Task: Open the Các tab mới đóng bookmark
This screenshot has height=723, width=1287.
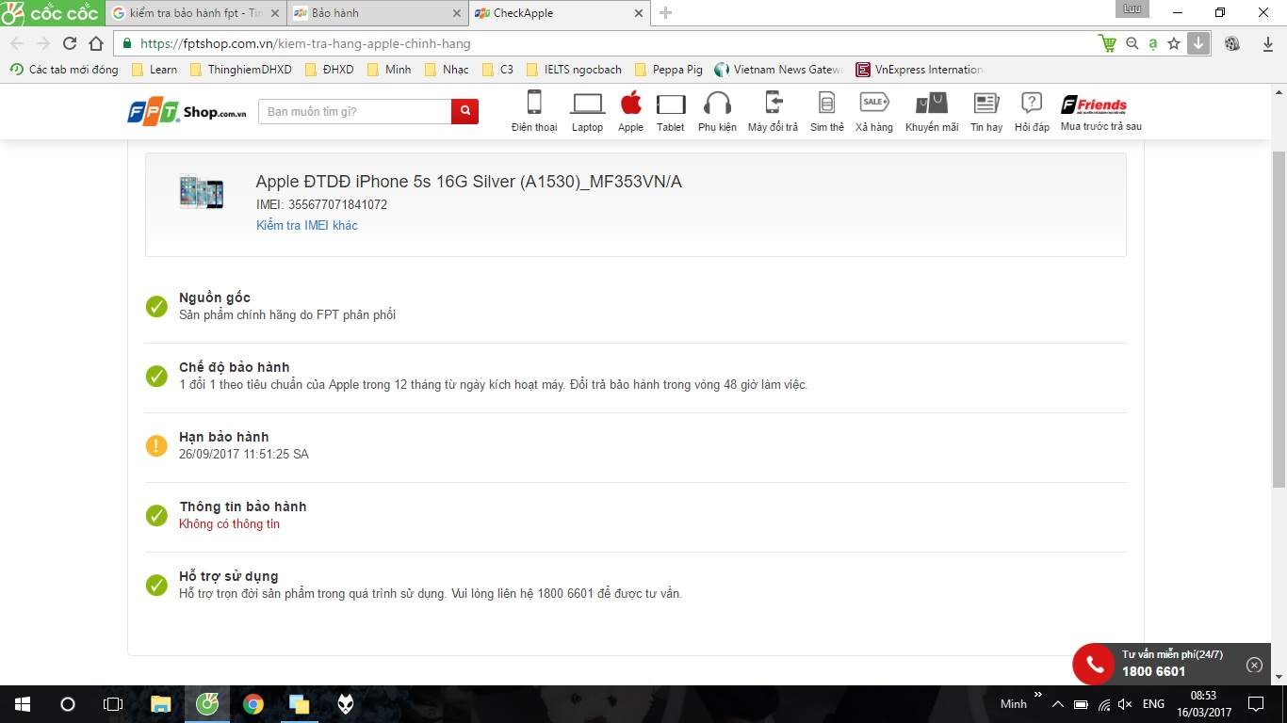Action: point(64,70)
